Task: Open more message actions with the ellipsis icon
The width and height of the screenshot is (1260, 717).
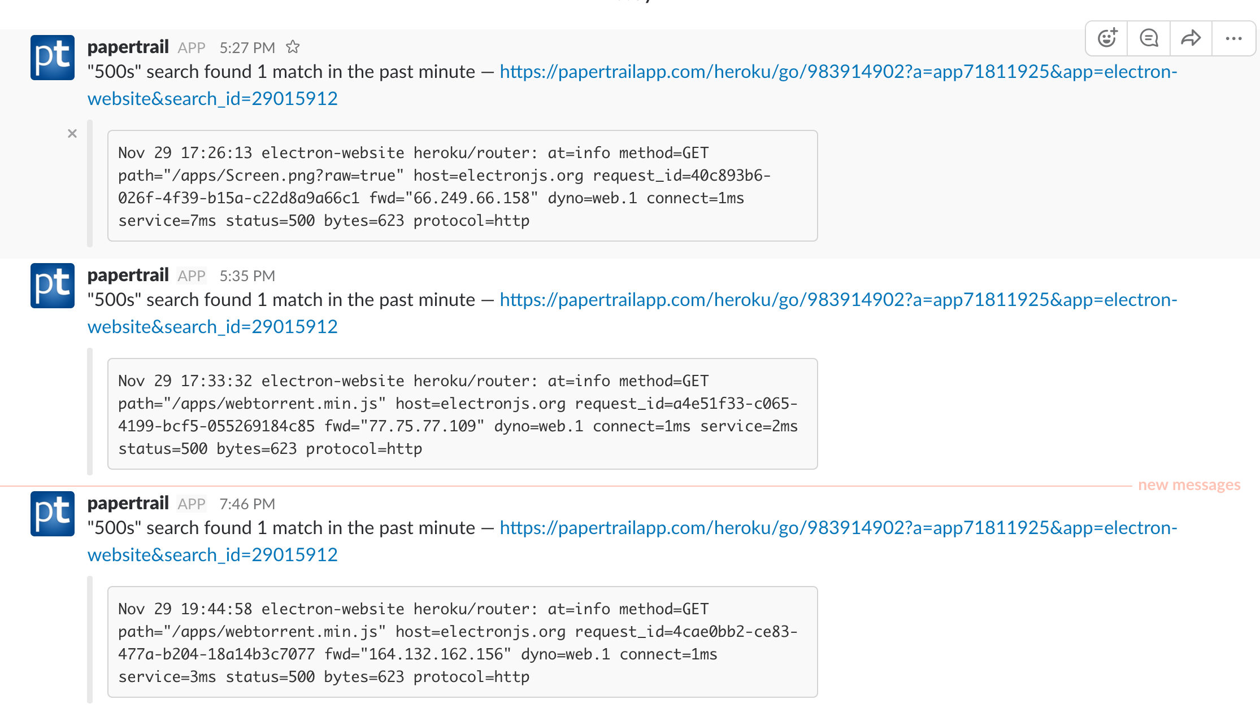Action: (x=1233, y=38)
